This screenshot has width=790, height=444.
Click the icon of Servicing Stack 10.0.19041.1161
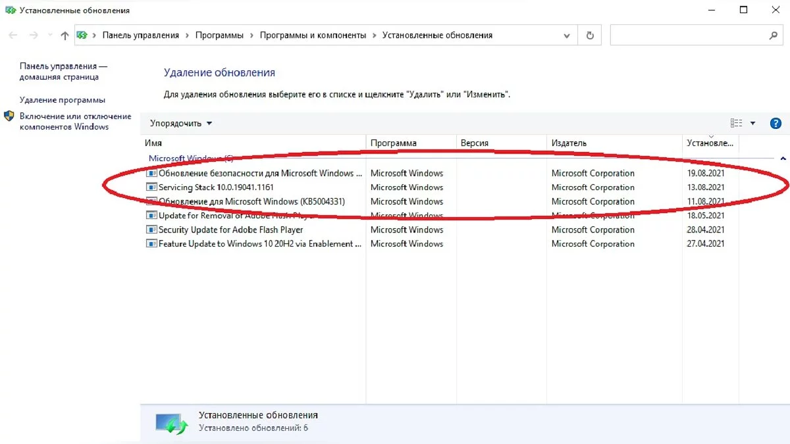pos(151,187)
